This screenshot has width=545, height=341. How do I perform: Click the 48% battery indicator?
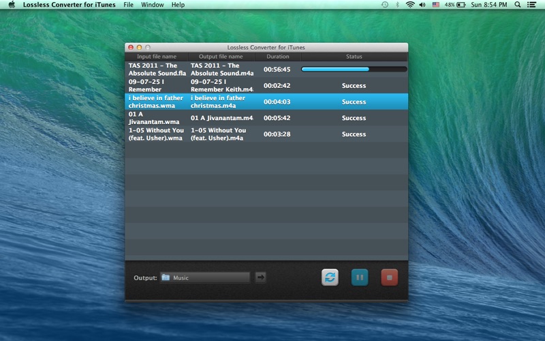[455, 5]
